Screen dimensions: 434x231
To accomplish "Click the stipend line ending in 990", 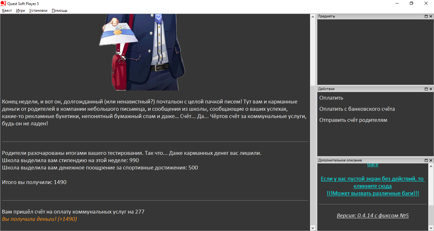I will (x=71, y=161).
